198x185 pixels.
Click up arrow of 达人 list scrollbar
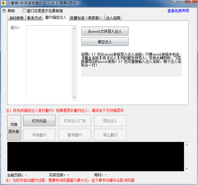pos(74,29)
